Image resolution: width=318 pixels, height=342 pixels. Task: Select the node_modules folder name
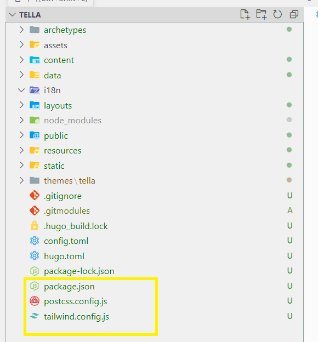[x=73, y=121]
